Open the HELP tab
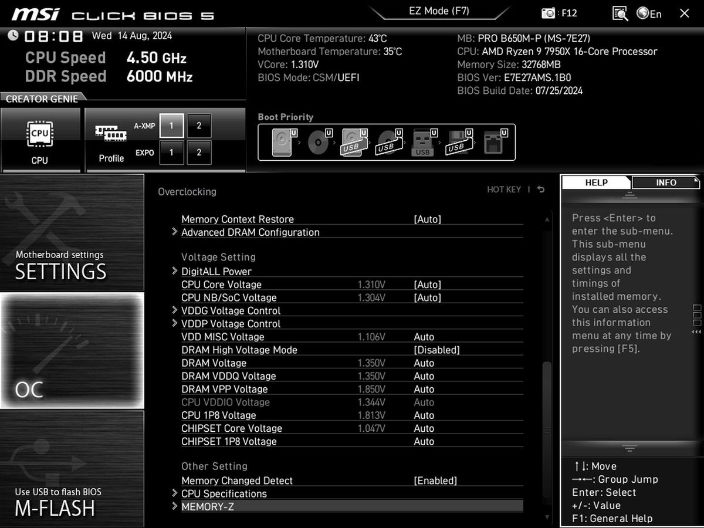Image resolution: width=704 pixels, height=528 pixels. (596, 182)
